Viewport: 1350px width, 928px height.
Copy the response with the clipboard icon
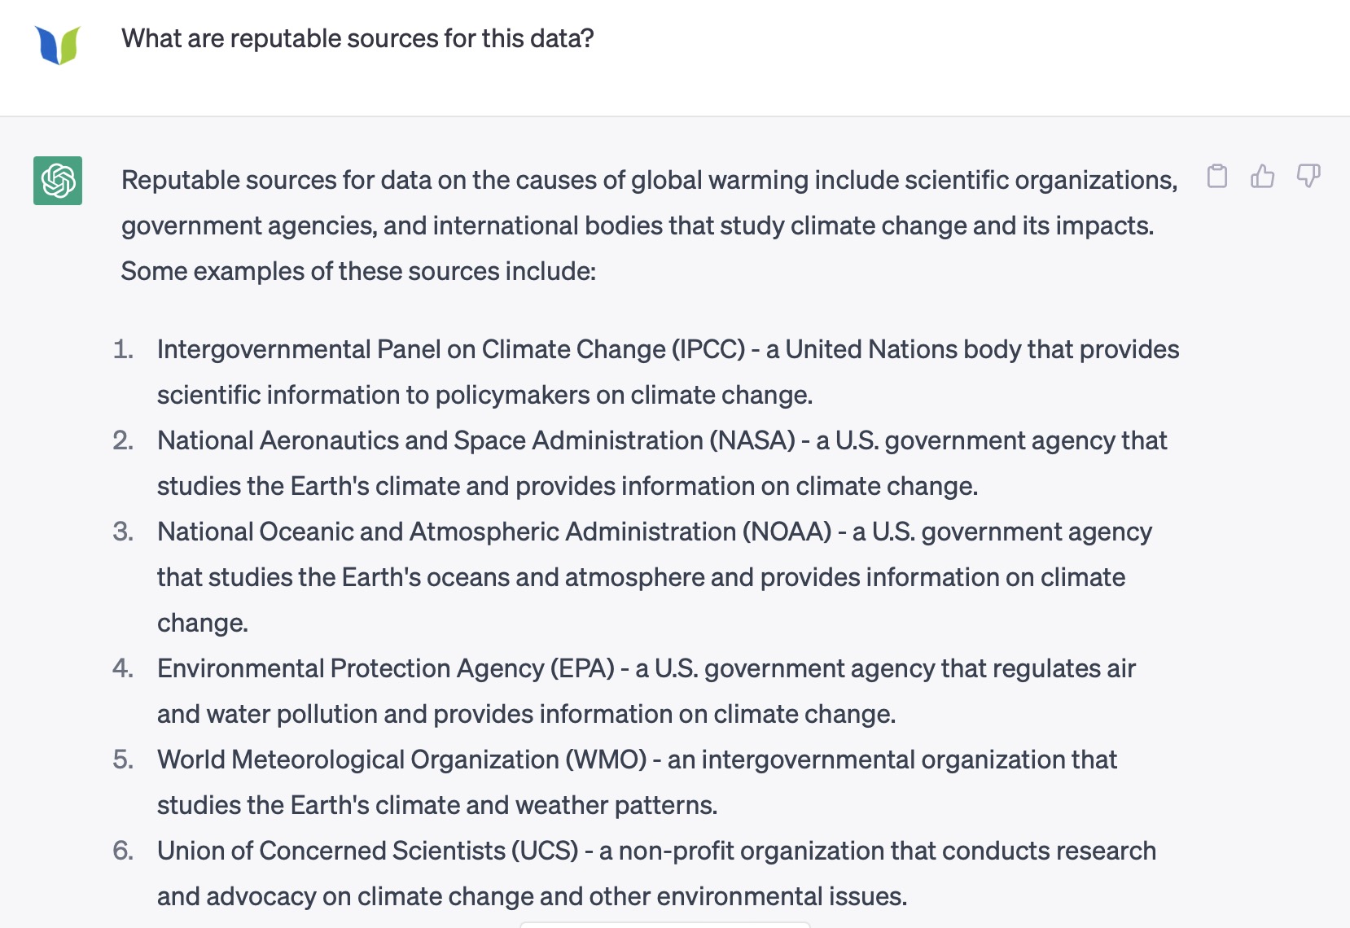[1217, 176]
